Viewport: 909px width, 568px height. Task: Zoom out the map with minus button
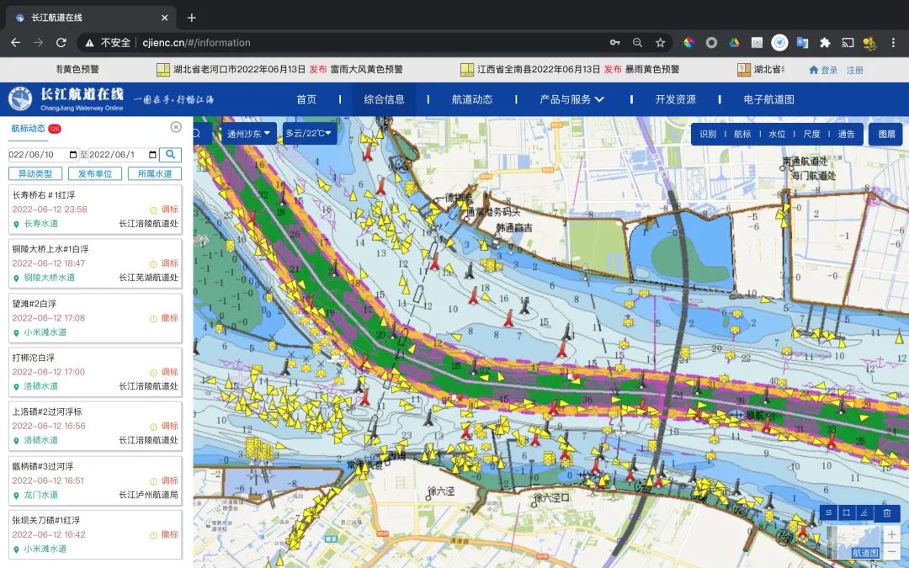pyautogui.click(x=891, y=551)
